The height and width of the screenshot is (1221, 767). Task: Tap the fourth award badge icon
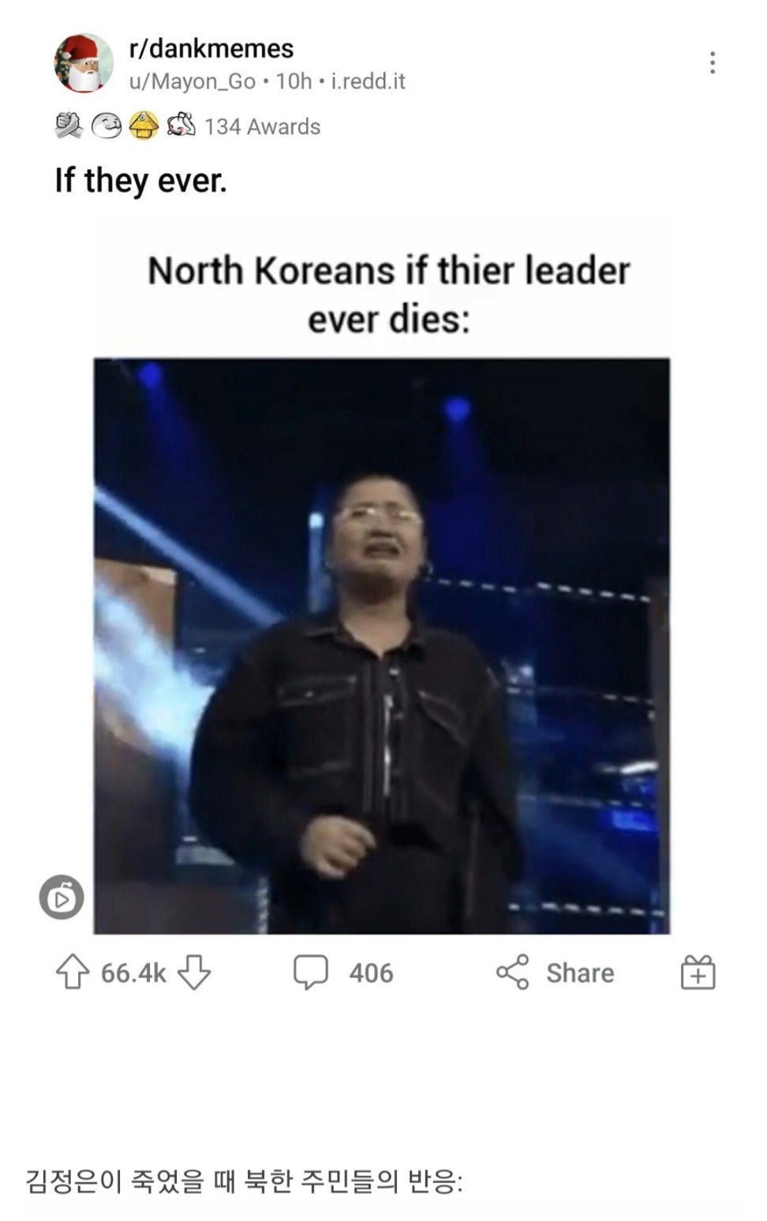pos(181,125)
